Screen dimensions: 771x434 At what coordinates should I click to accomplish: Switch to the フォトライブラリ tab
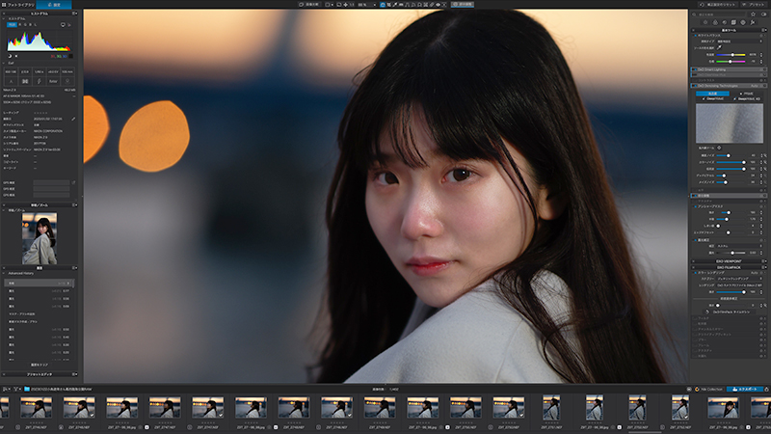tap(17, 5)
